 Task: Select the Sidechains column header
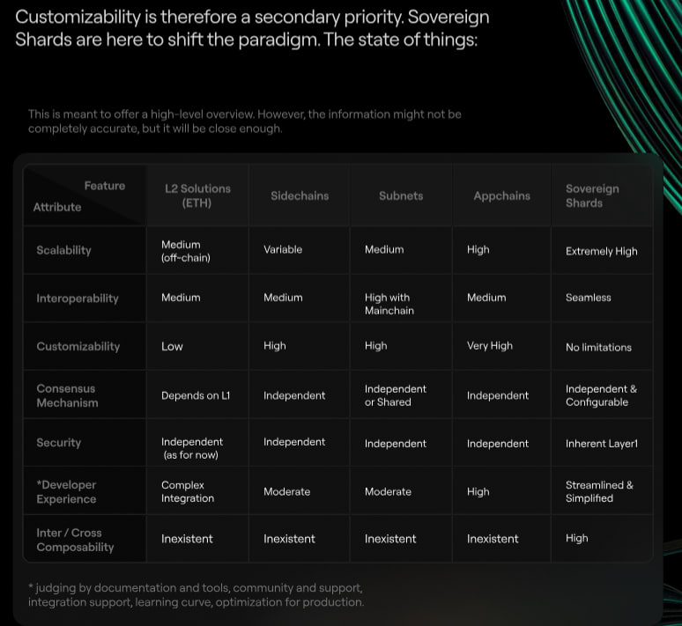(300, 195)
